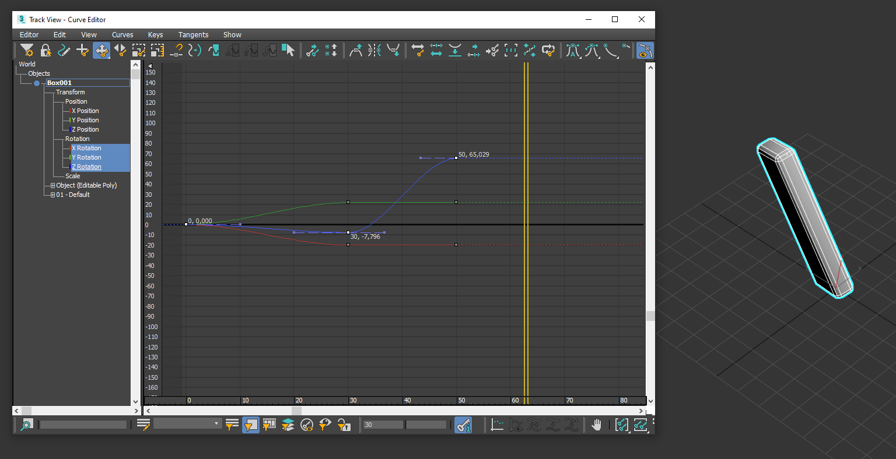Click the curve view scroll-down arrow
The height and width of the screenshot is (459, 896).
point(650,401)
